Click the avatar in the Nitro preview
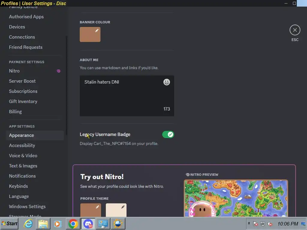 (202, 209)
